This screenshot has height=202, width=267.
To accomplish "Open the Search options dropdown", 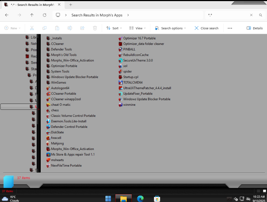I will [x=170, y=28].
